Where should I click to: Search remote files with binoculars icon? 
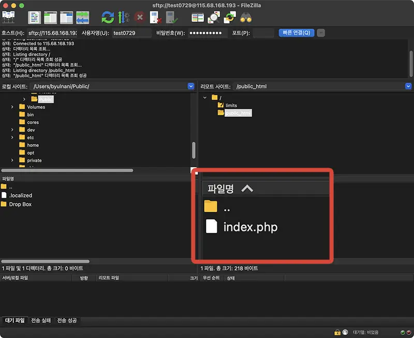[x=246, y=18]
